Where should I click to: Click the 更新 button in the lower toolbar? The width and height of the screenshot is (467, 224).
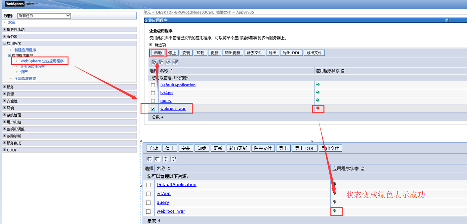[x=218, y=148]
